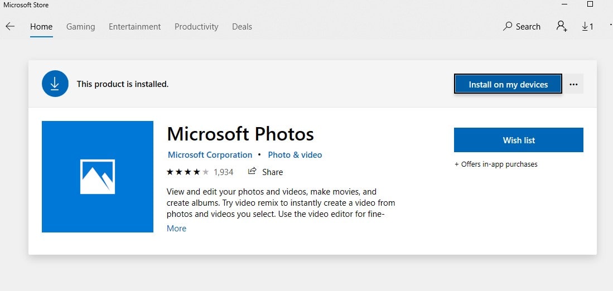Go to the Productivity tab
The height and width of the screenshot is (291, 613).
[196, 27]
